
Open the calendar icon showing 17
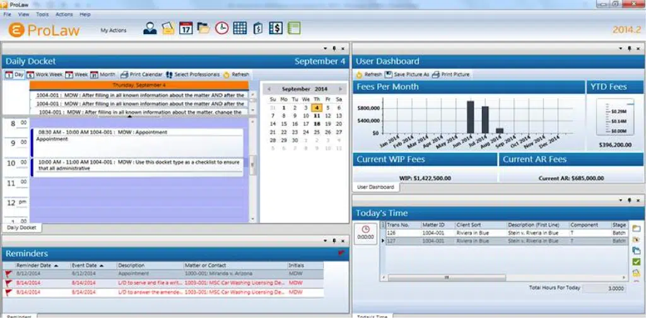(x=185, y=28)
